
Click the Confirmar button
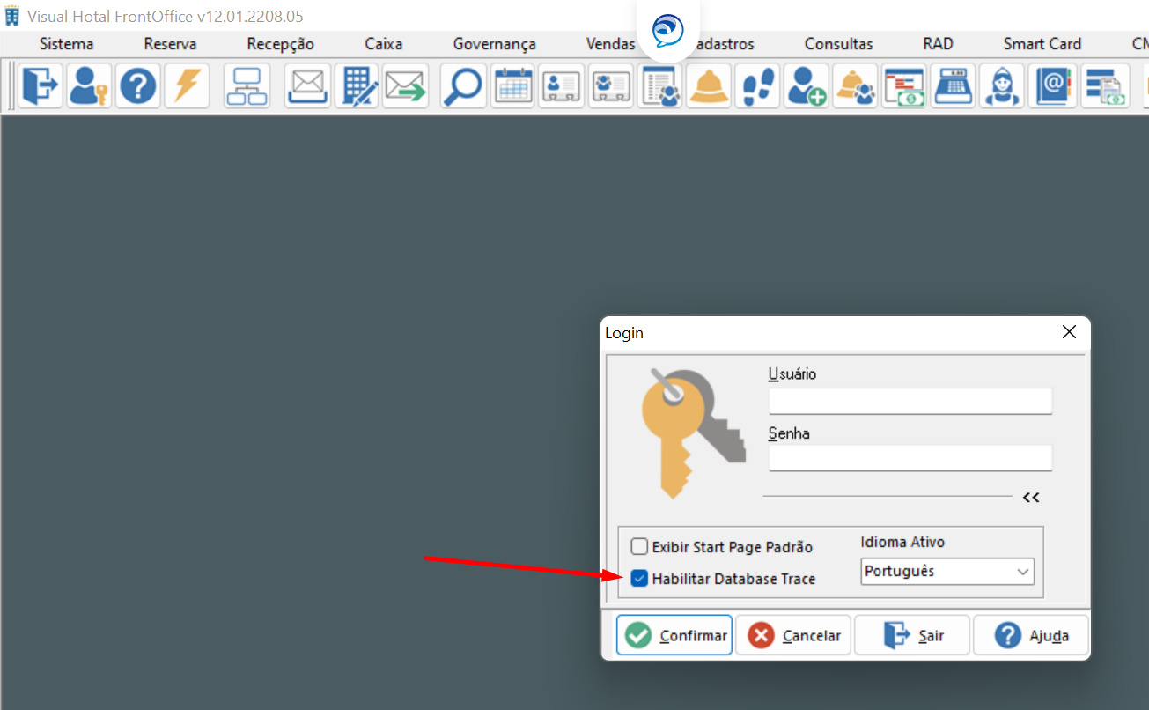(x=674, y=635)
